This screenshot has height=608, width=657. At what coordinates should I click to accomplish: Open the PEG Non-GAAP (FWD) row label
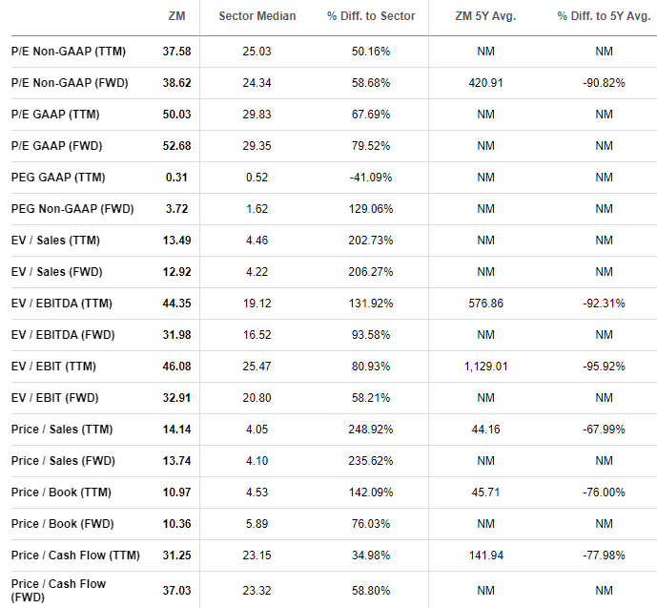pos(72,208)
